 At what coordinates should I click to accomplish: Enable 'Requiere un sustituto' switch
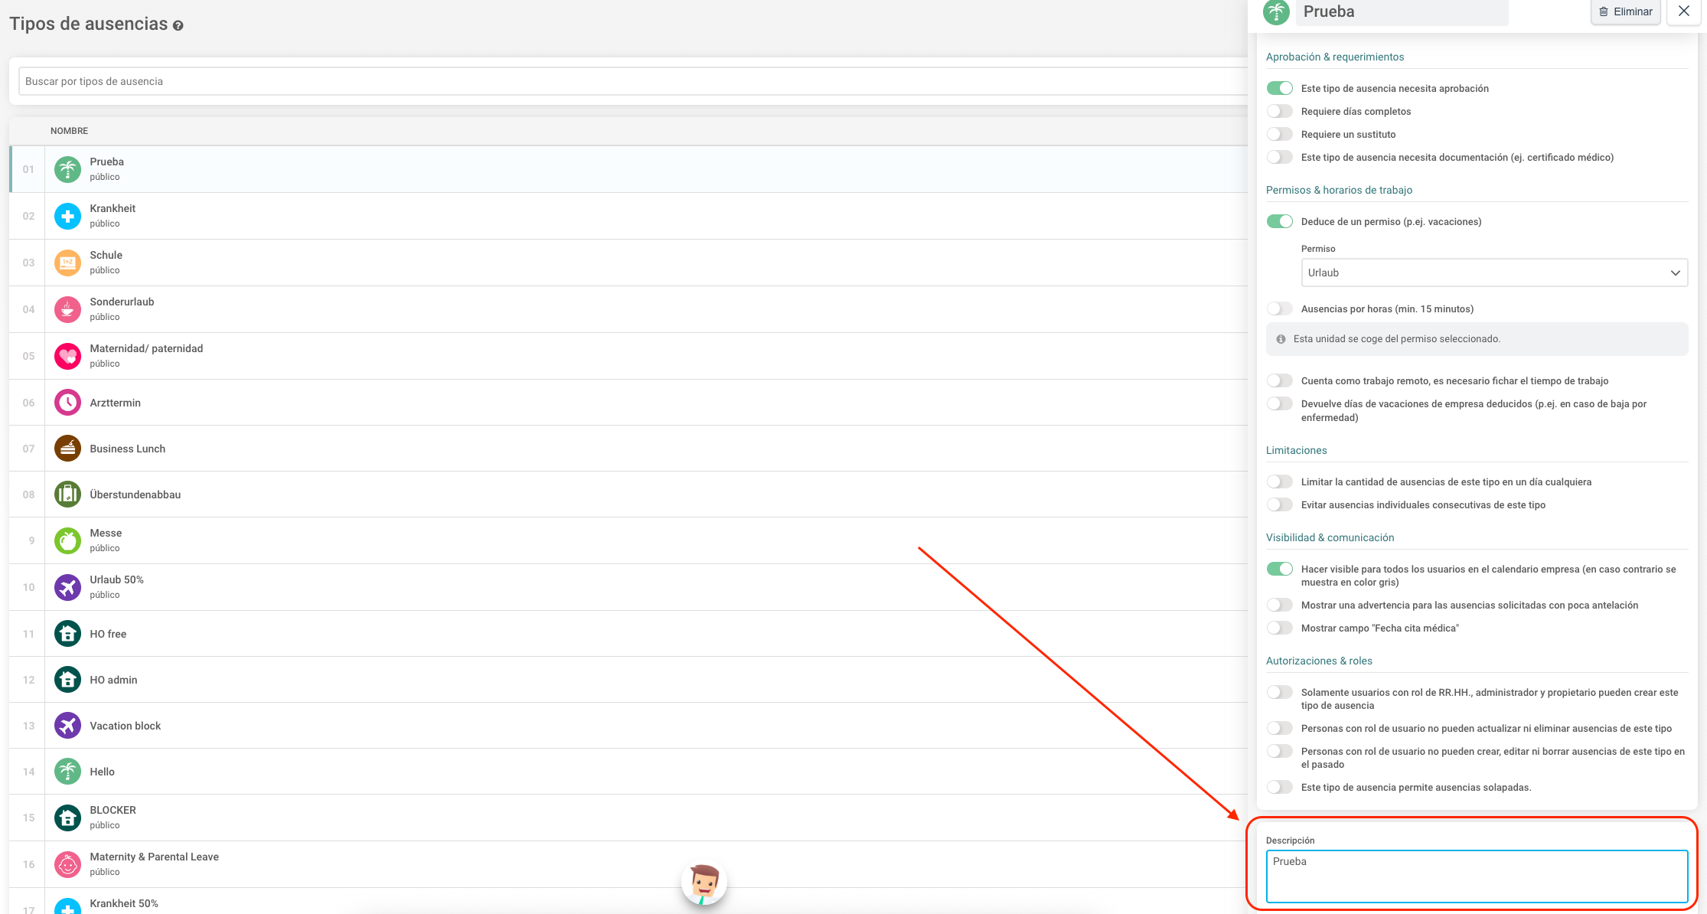click(x=1280, y=135)
